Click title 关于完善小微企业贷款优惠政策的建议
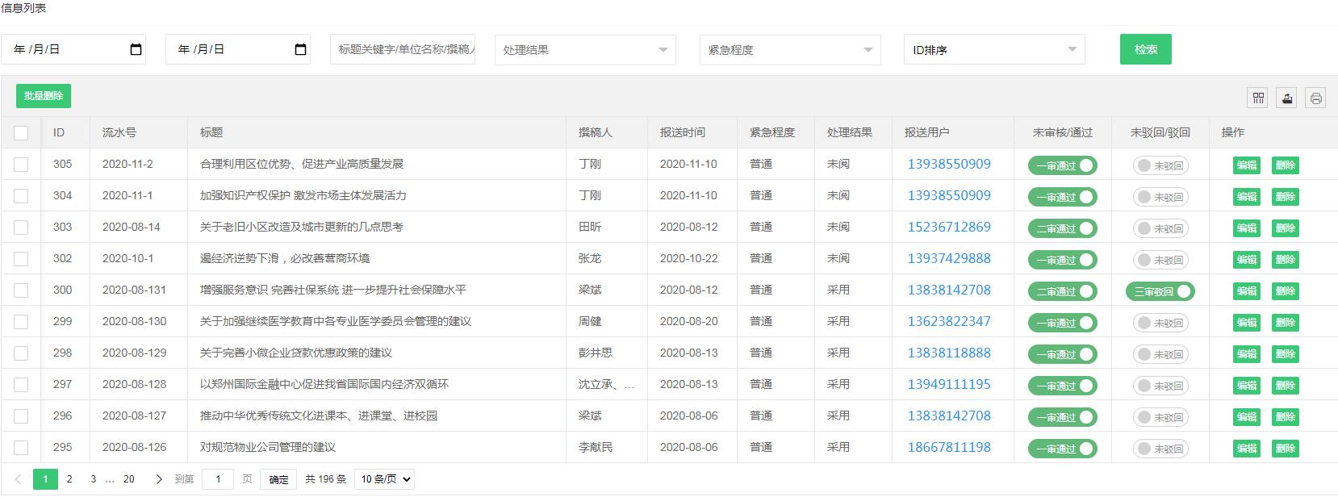 point(296,353)
